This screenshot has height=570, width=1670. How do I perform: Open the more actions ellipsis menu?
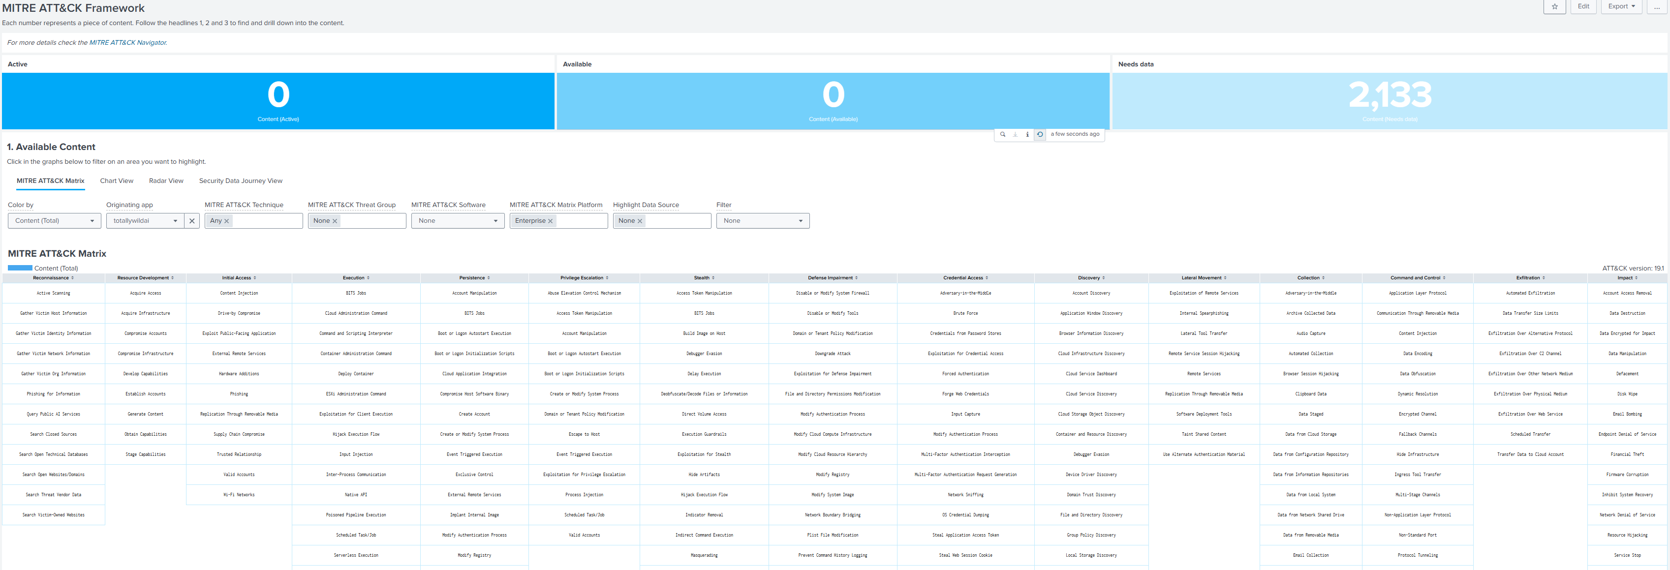click(x=1657, y=6)
